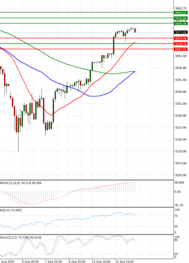Viewport: 189px width, 263px height.
Task: Click the 70 level on RSI scale
Action: coord(176,216)
